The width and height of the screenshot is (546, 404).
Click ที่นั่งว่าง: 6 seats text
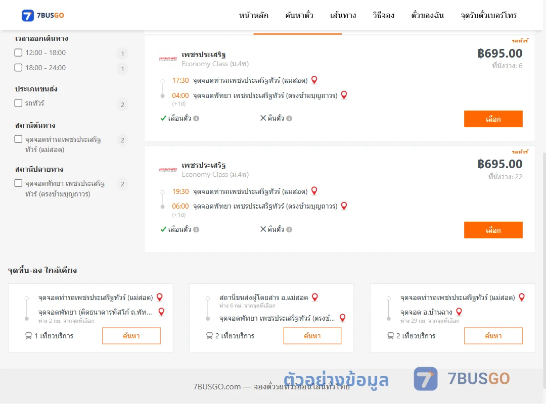tap(507, 66)
